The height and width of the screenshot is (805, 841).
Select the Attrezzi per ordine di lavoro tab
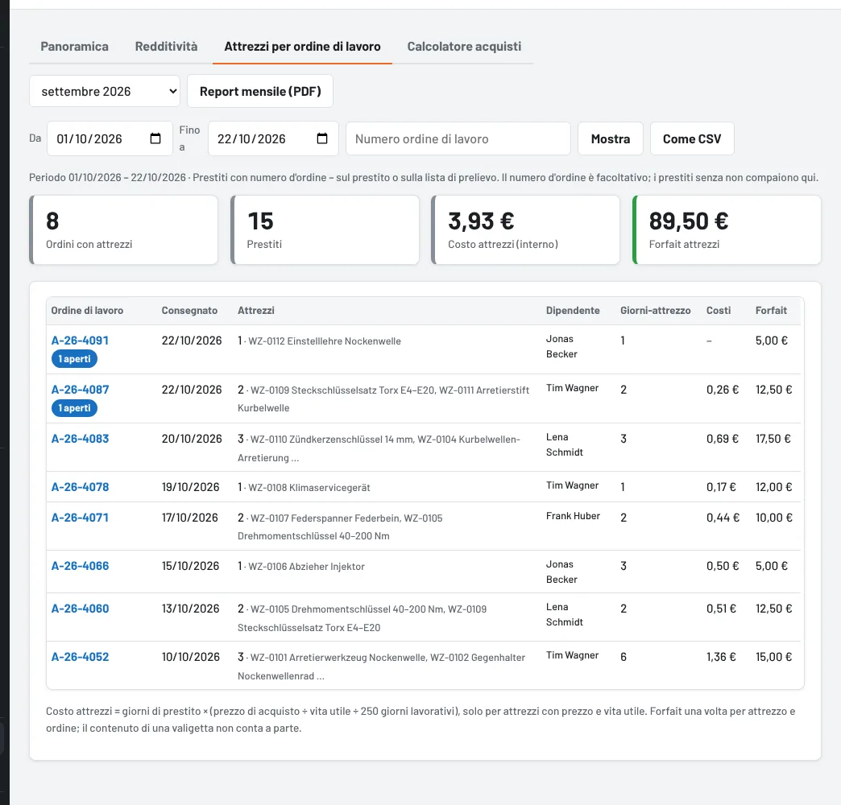click(303, 47)
